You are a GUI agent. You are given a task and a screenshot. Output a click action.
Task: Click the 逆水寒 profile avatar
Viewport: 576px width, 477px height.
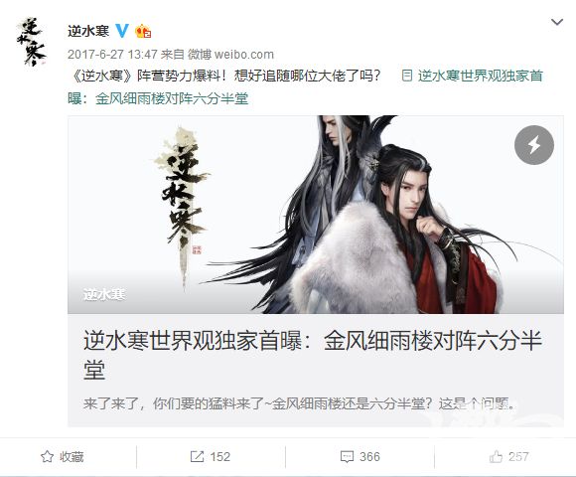pyautogui.click(x=32, y=42)
